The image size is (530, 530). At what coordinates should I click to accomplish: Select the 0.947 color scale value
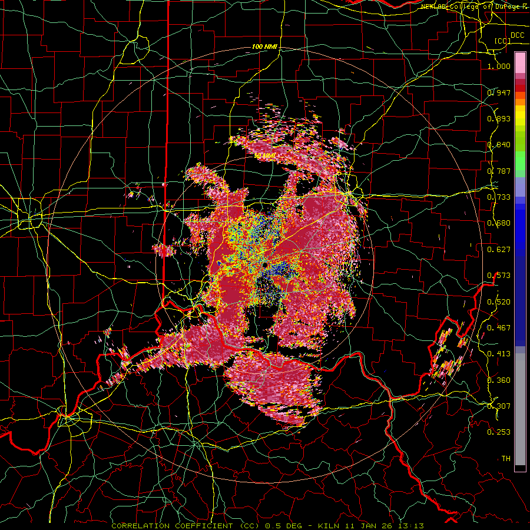click(x=499, y=92)
